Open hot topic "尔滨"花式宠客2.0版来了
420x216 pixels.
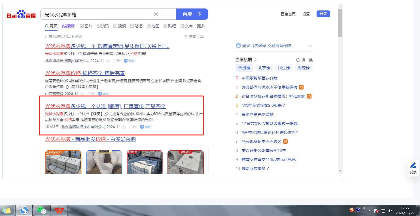[264, 105]
